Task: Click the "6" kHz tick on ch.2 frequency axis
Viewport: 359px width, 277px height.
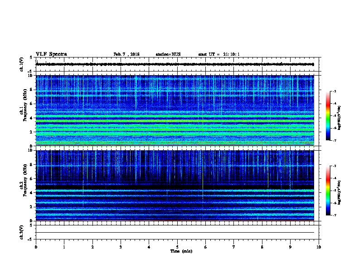Action: 32,179
